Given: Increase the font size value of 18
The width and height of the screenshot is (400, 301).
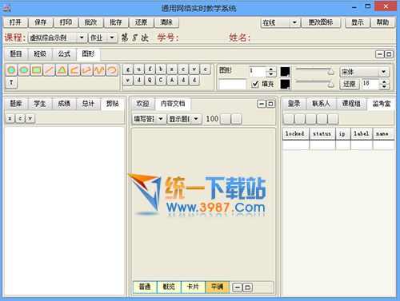Looking at the screenshot, I should 384,81.
